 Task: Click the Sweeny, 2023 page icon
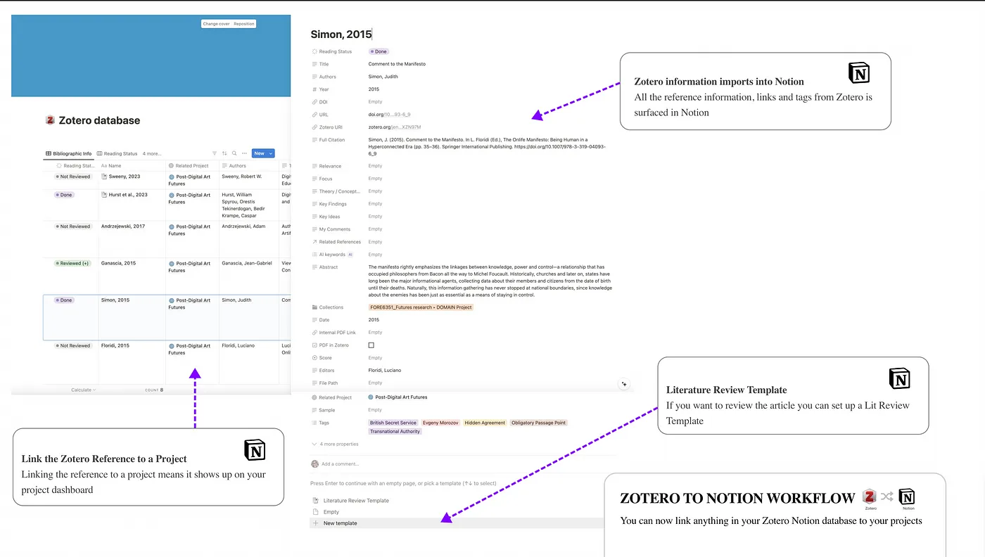click(104, 177)
